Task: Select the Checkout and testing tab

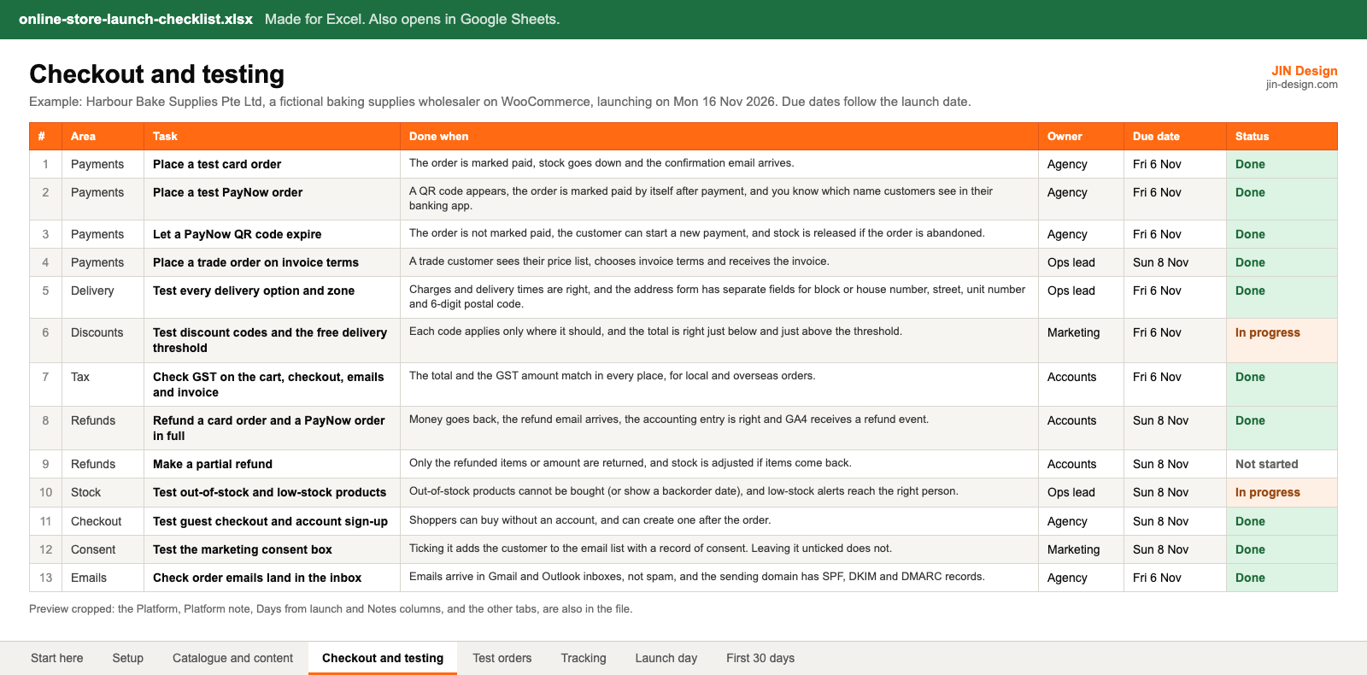Action: 383,658
